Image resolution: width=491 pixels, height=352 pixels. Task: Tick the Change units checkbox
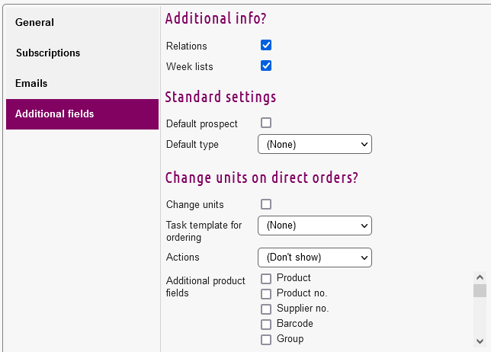click(266, 204)
